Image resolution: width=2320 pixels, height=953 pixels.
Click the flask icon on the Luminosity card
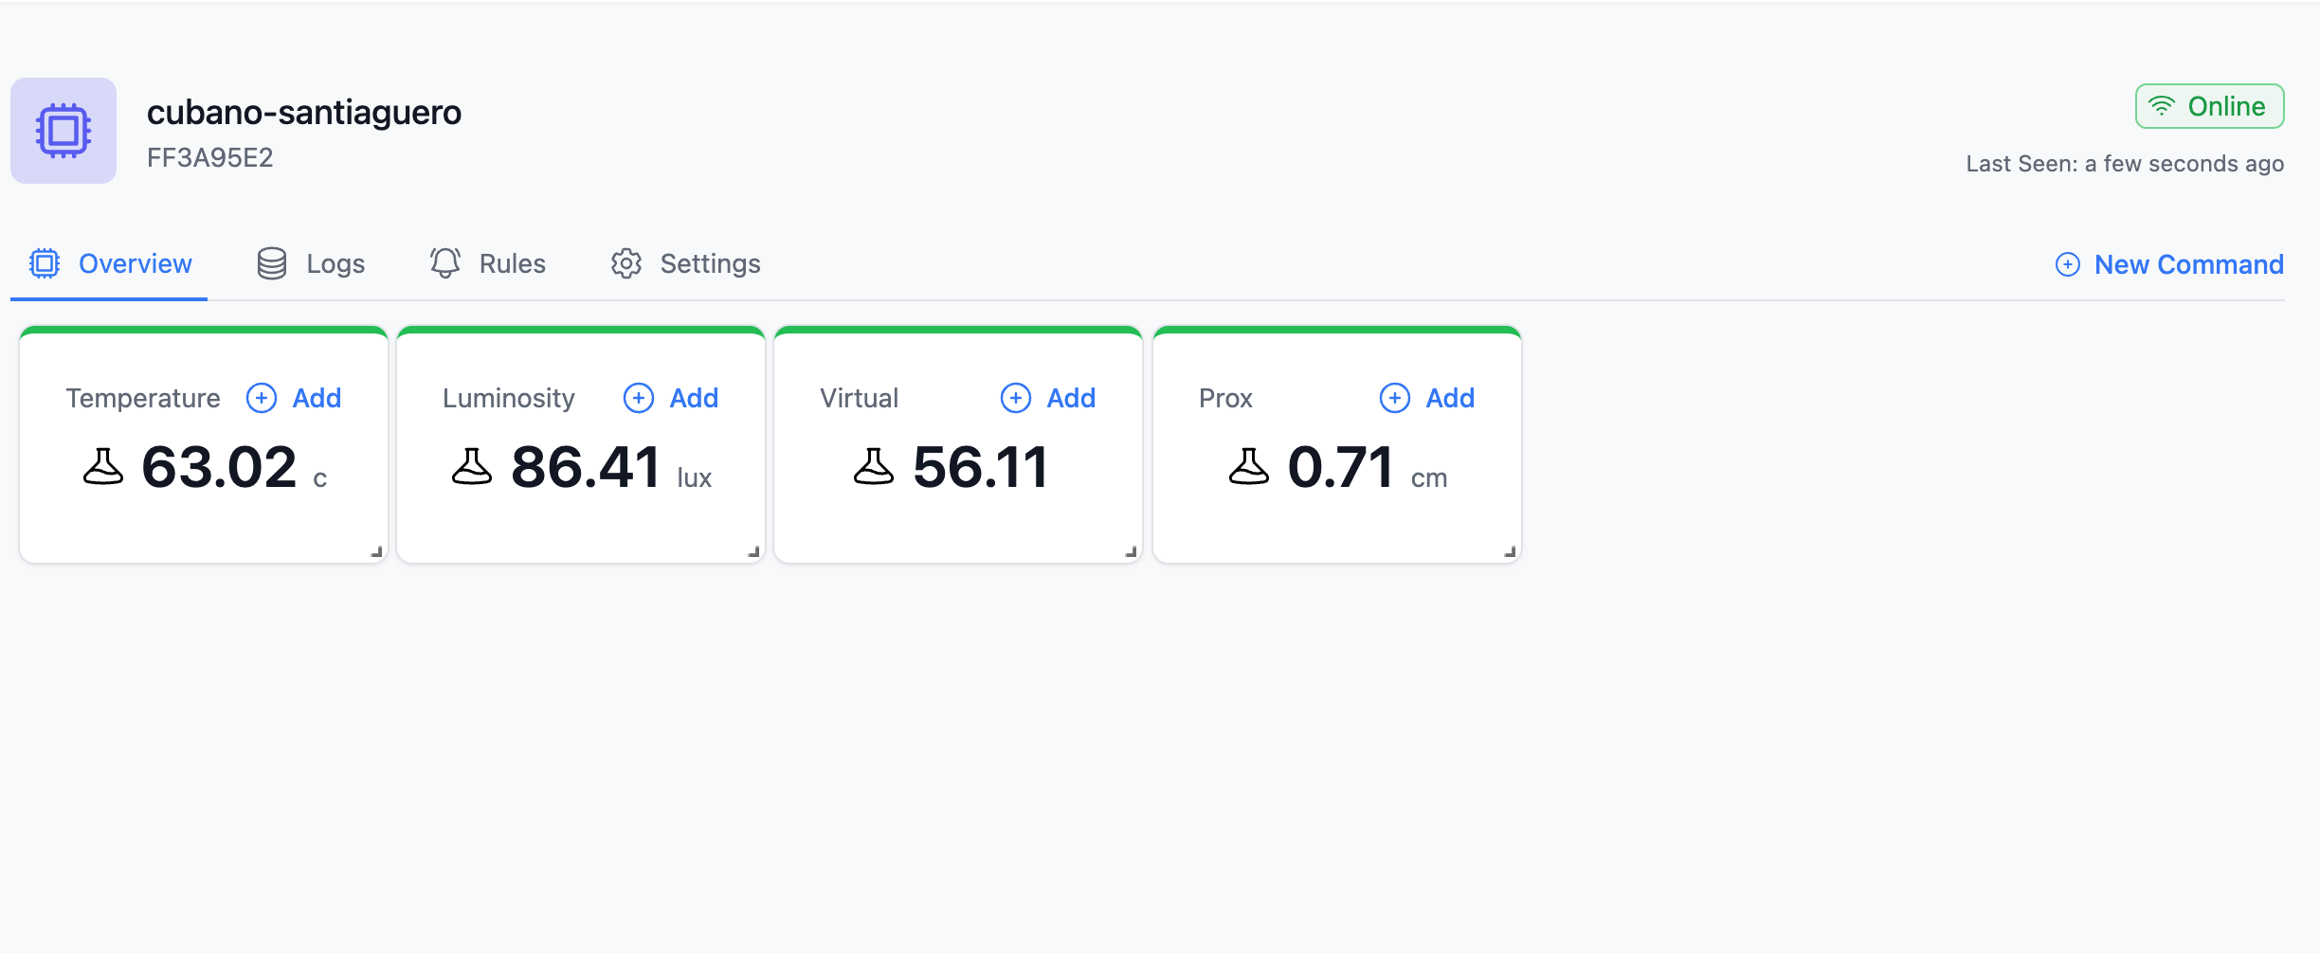(x=473, y=466)
